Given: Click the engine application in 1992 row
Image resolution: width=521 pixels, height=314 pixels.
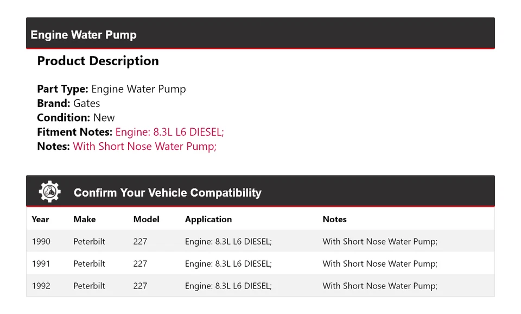Looking at the screenshot, I should pos(228,286).
